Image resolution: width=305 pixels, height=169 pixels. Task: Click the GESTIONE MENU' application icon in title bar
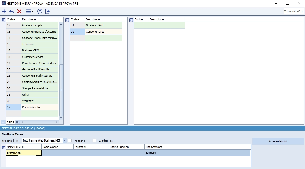(4, 3)
